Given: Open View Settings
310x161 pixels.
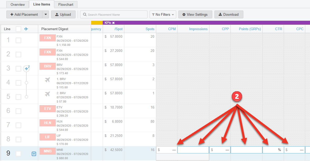Looking at the screenshot, I should 195,14.
